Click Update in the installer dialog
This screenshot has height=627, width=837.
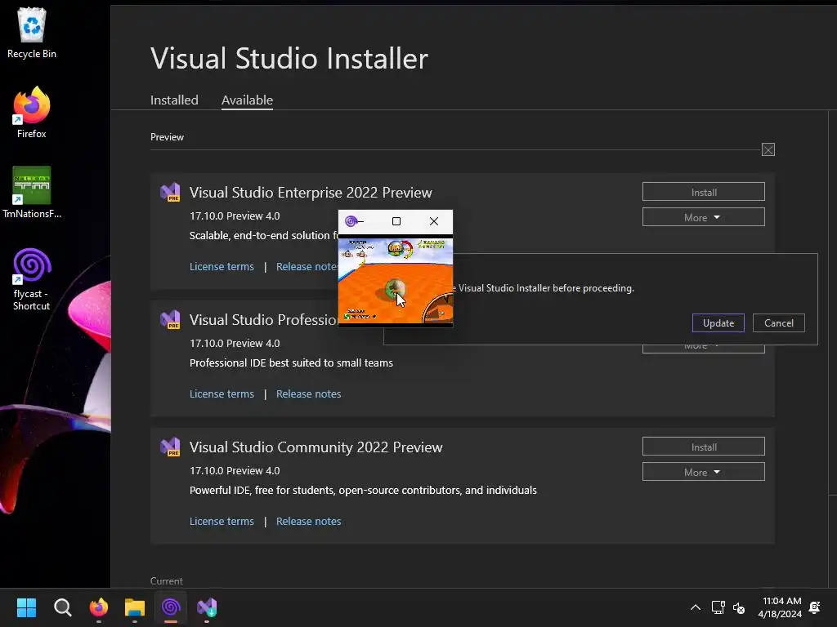(718, 323)
